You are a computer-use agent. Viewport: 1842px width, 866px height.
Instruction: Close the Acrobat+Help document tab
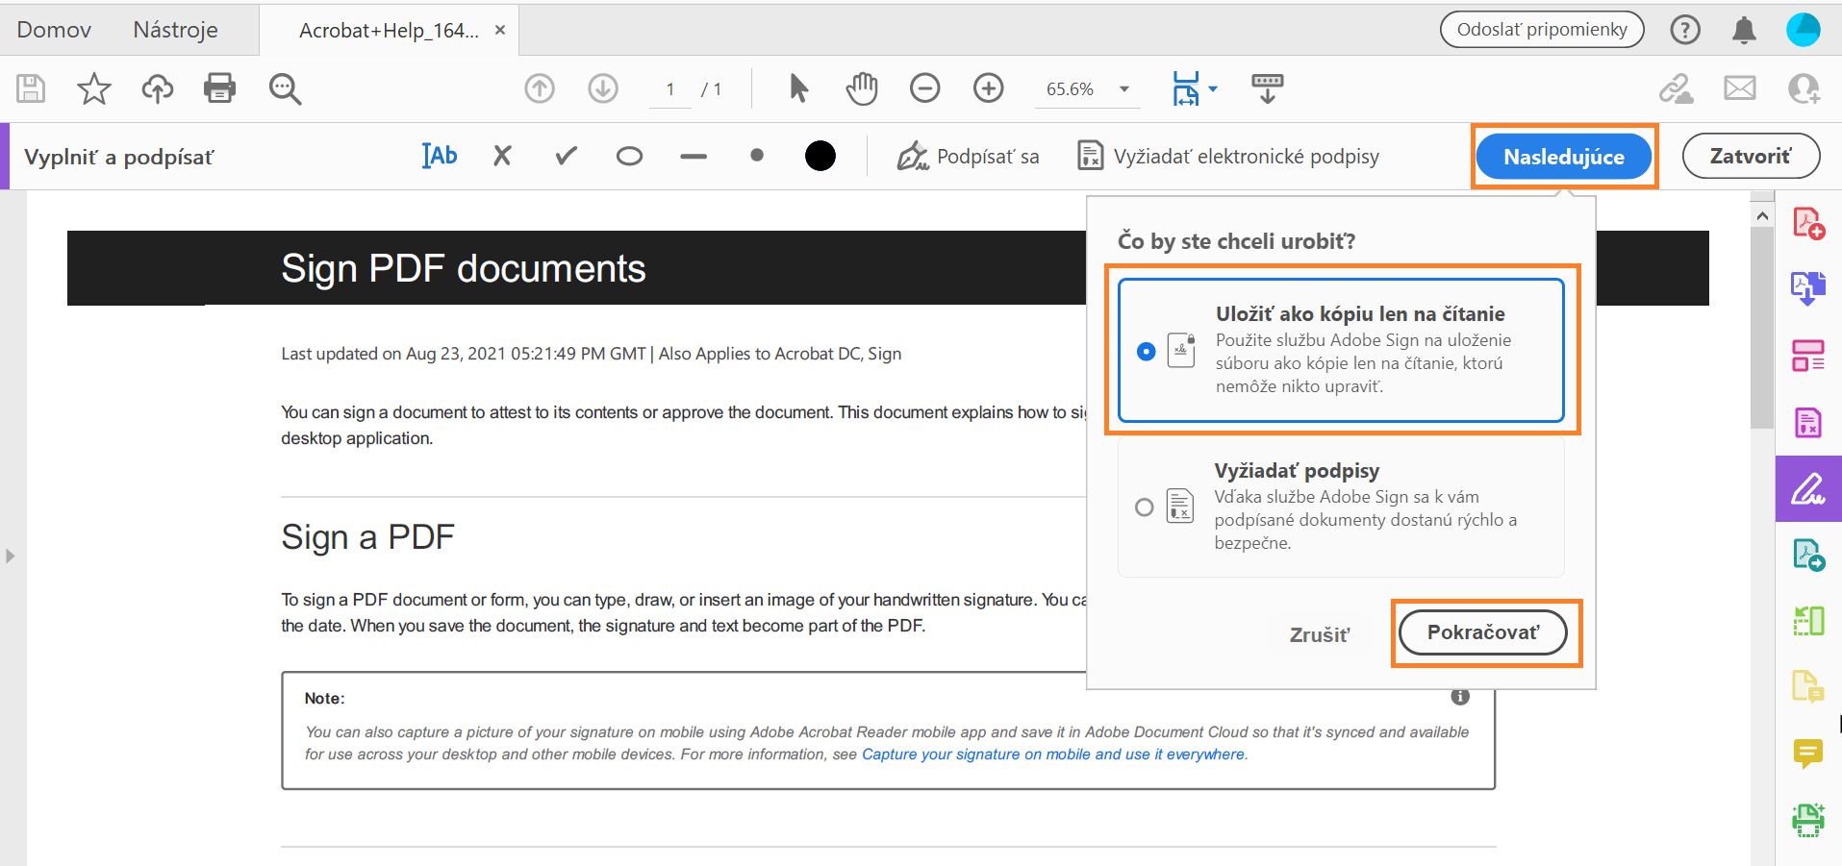click(x=500, y=30)
